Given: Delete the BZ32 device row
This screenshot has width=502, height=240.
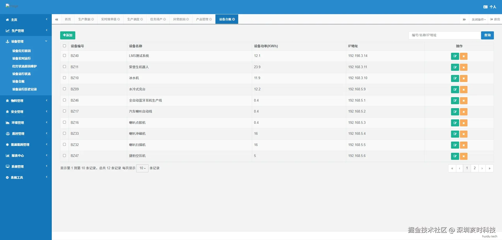Looking at the screenshot, I should pyautogui.click(x=464, y=145).
